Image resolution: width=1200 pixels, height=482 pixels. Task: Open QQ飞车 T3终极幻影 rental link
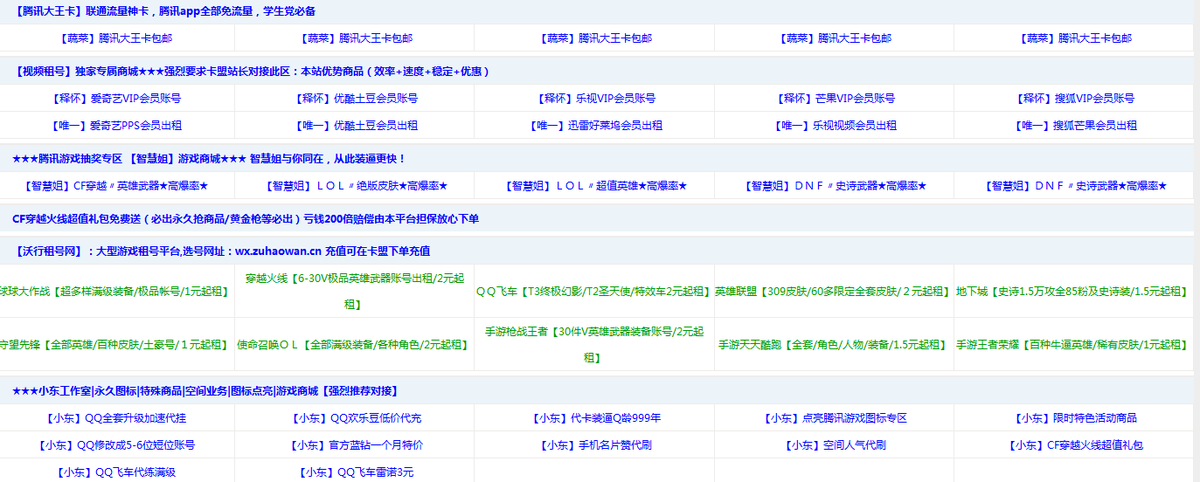(x=593, y=292)
